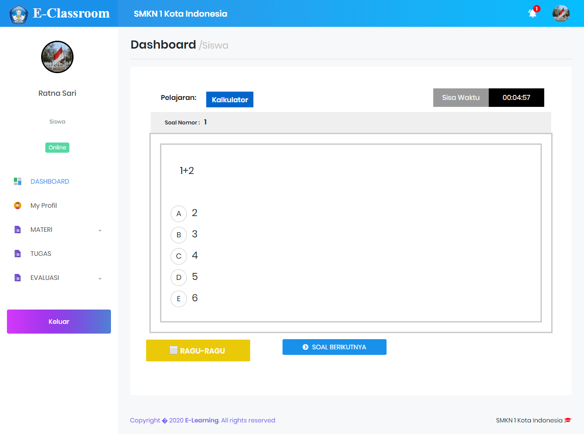
Task: Choose answer C with value 4
Action: click(179, 256)
